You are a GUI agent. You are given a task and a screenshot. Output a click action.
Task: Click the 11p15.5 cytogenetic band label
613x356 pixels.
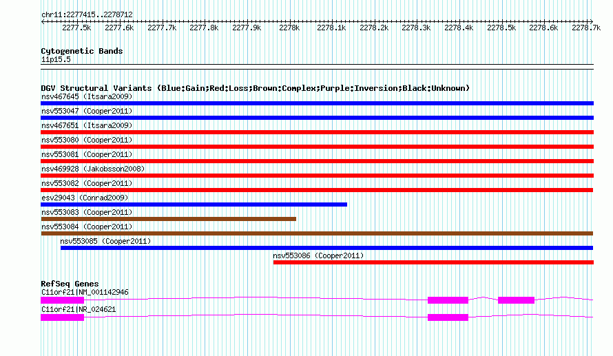(x=56, y=59)
